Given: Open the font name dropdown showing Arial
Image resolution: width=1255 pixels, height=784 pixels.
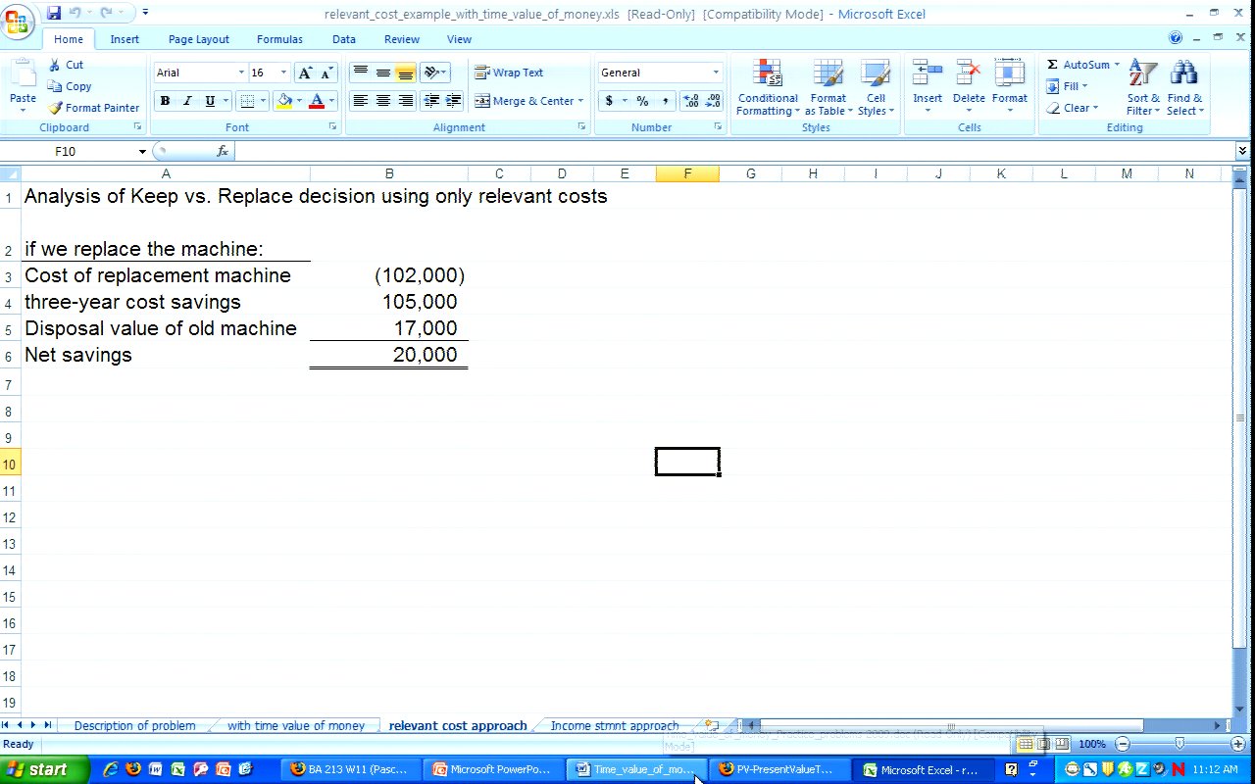Looking at the screenshot, I should pos(241,73).
